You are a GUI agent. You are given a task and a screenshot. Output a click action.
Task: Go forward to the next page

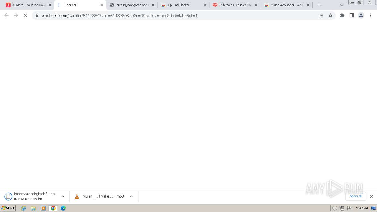coord(16,15)
